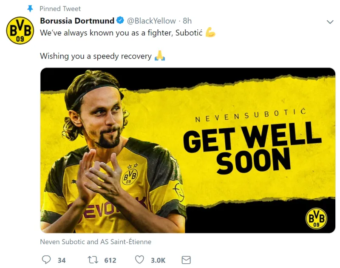Screen dimensions: 340x268
Task: Click the blue verified badge
Action: click(x=120, y=20)
